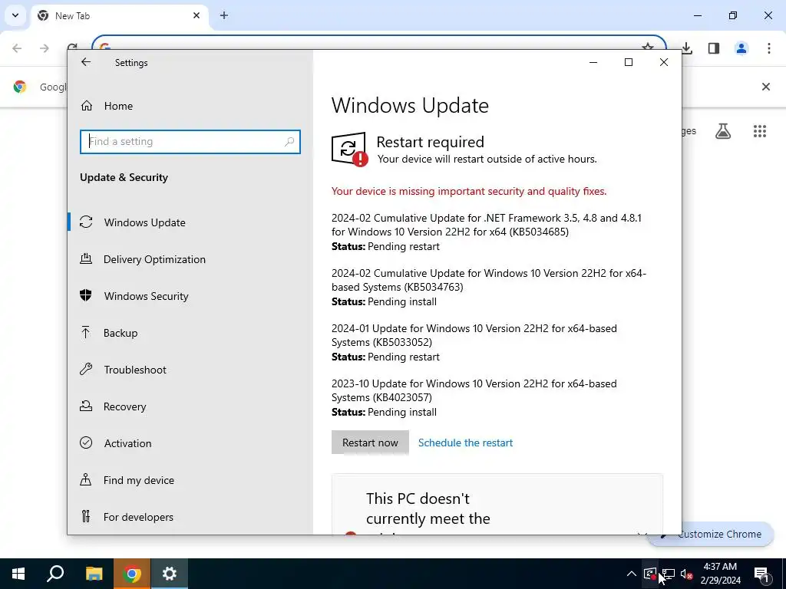Open Activation settings

point(190,443)
